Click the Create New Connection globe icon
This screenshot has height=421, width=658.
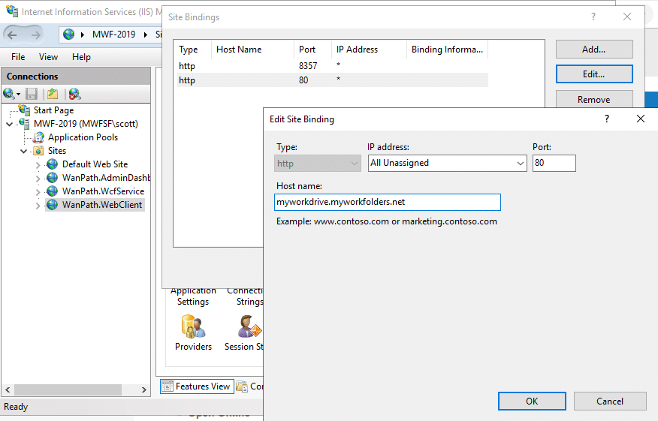[x=9, y=94]
